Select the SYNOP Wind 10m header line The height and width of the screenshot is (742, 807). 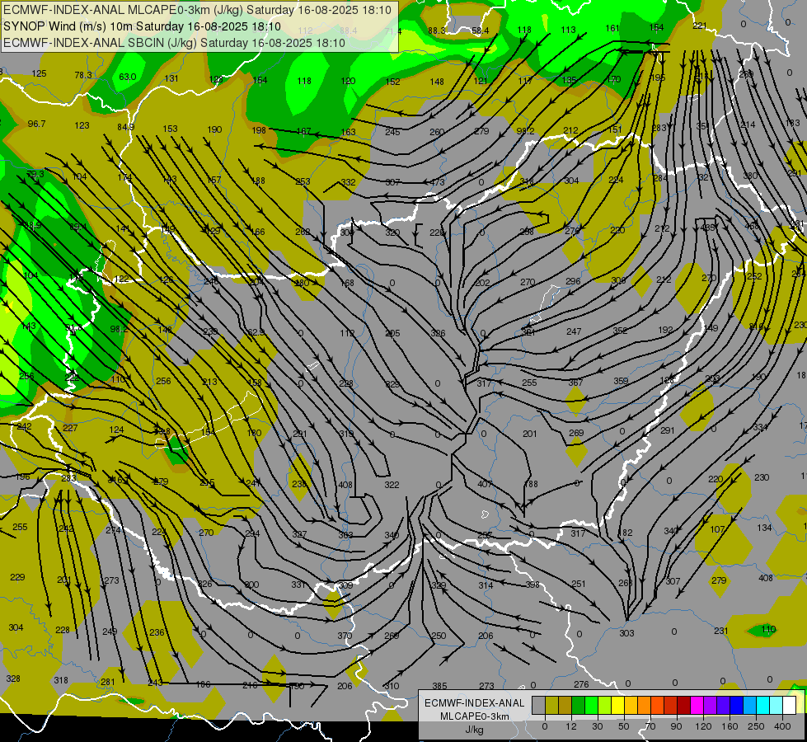point(142,26)
